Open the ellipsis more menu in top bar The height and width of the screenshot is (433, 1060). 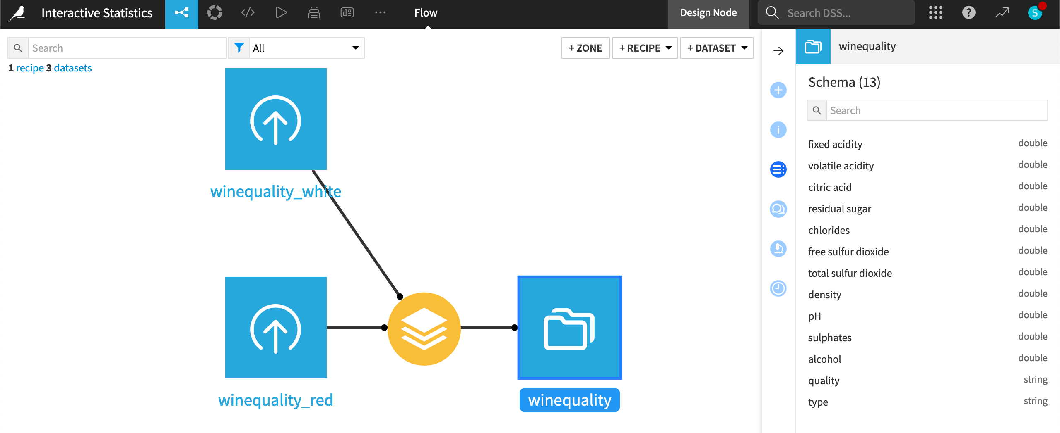point(381,12)
